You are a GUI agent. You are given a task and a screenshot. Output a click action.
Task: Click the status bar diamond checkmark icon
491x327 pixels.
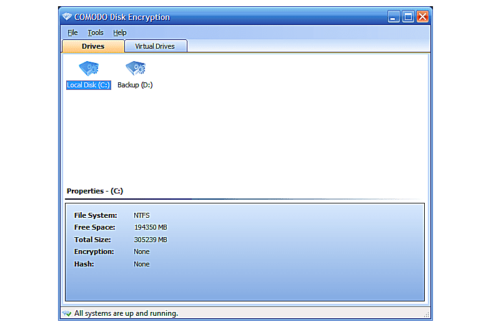click(67, 313)
